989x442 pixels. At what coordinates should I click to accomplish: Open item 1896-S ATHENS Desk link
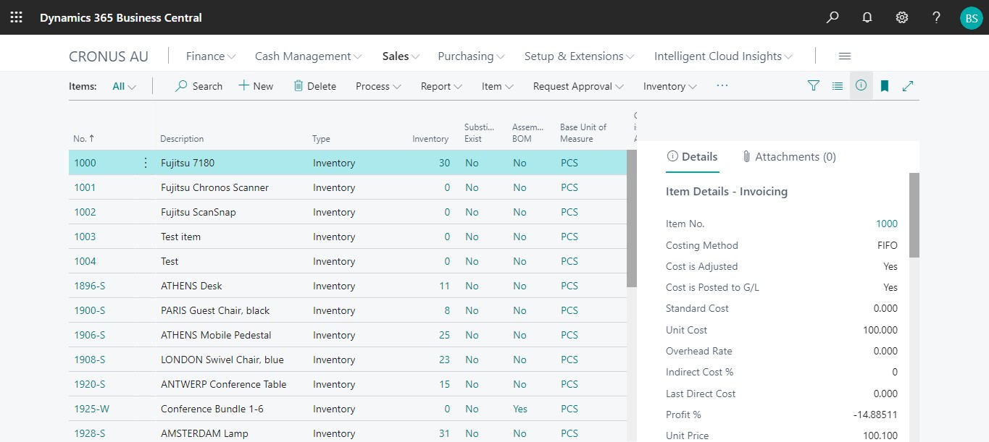90,286
